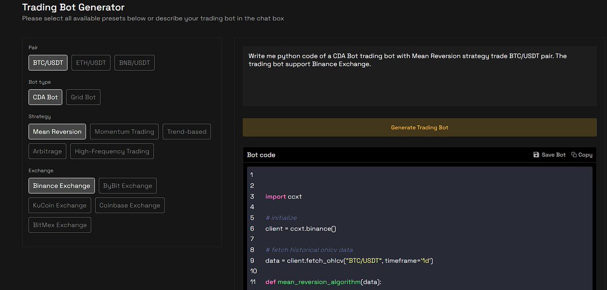Image resolution: width=607 pixels, height=290 pixels.
Task: Pick Binance Exchange preset
Action: [x=61, y=186]
